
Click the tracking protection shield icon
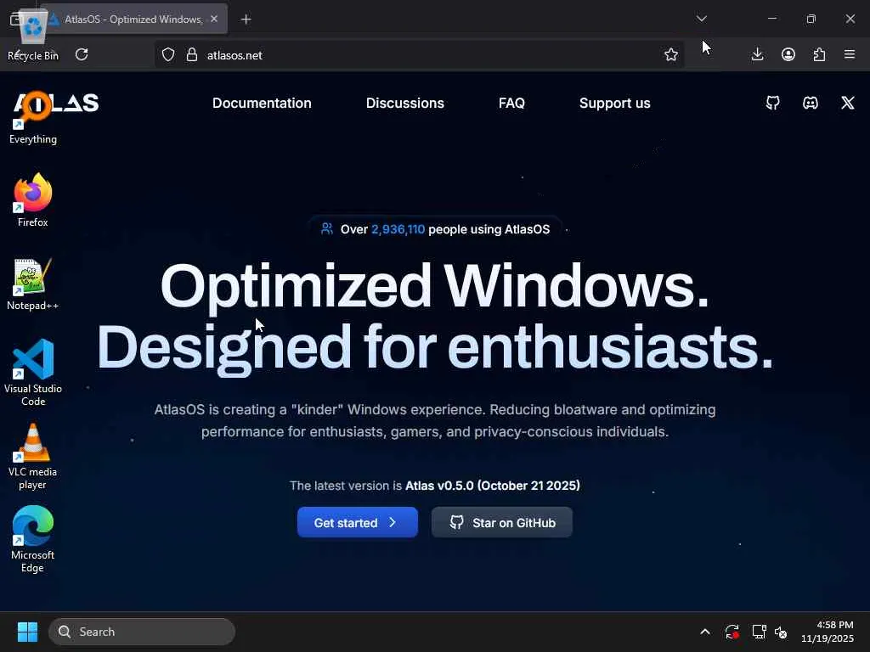click(168, 54)
